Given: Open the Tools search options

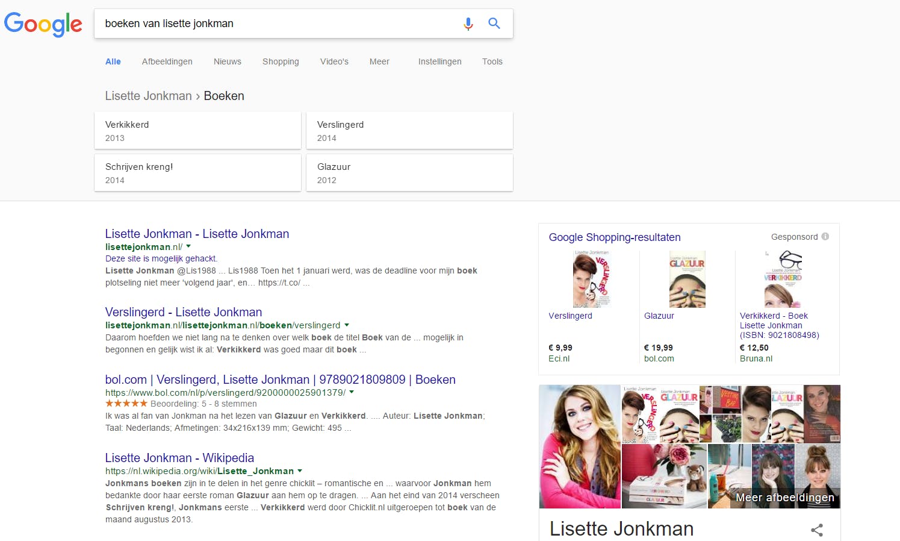Looking at the screenshot, I should (x=492, y=61).
